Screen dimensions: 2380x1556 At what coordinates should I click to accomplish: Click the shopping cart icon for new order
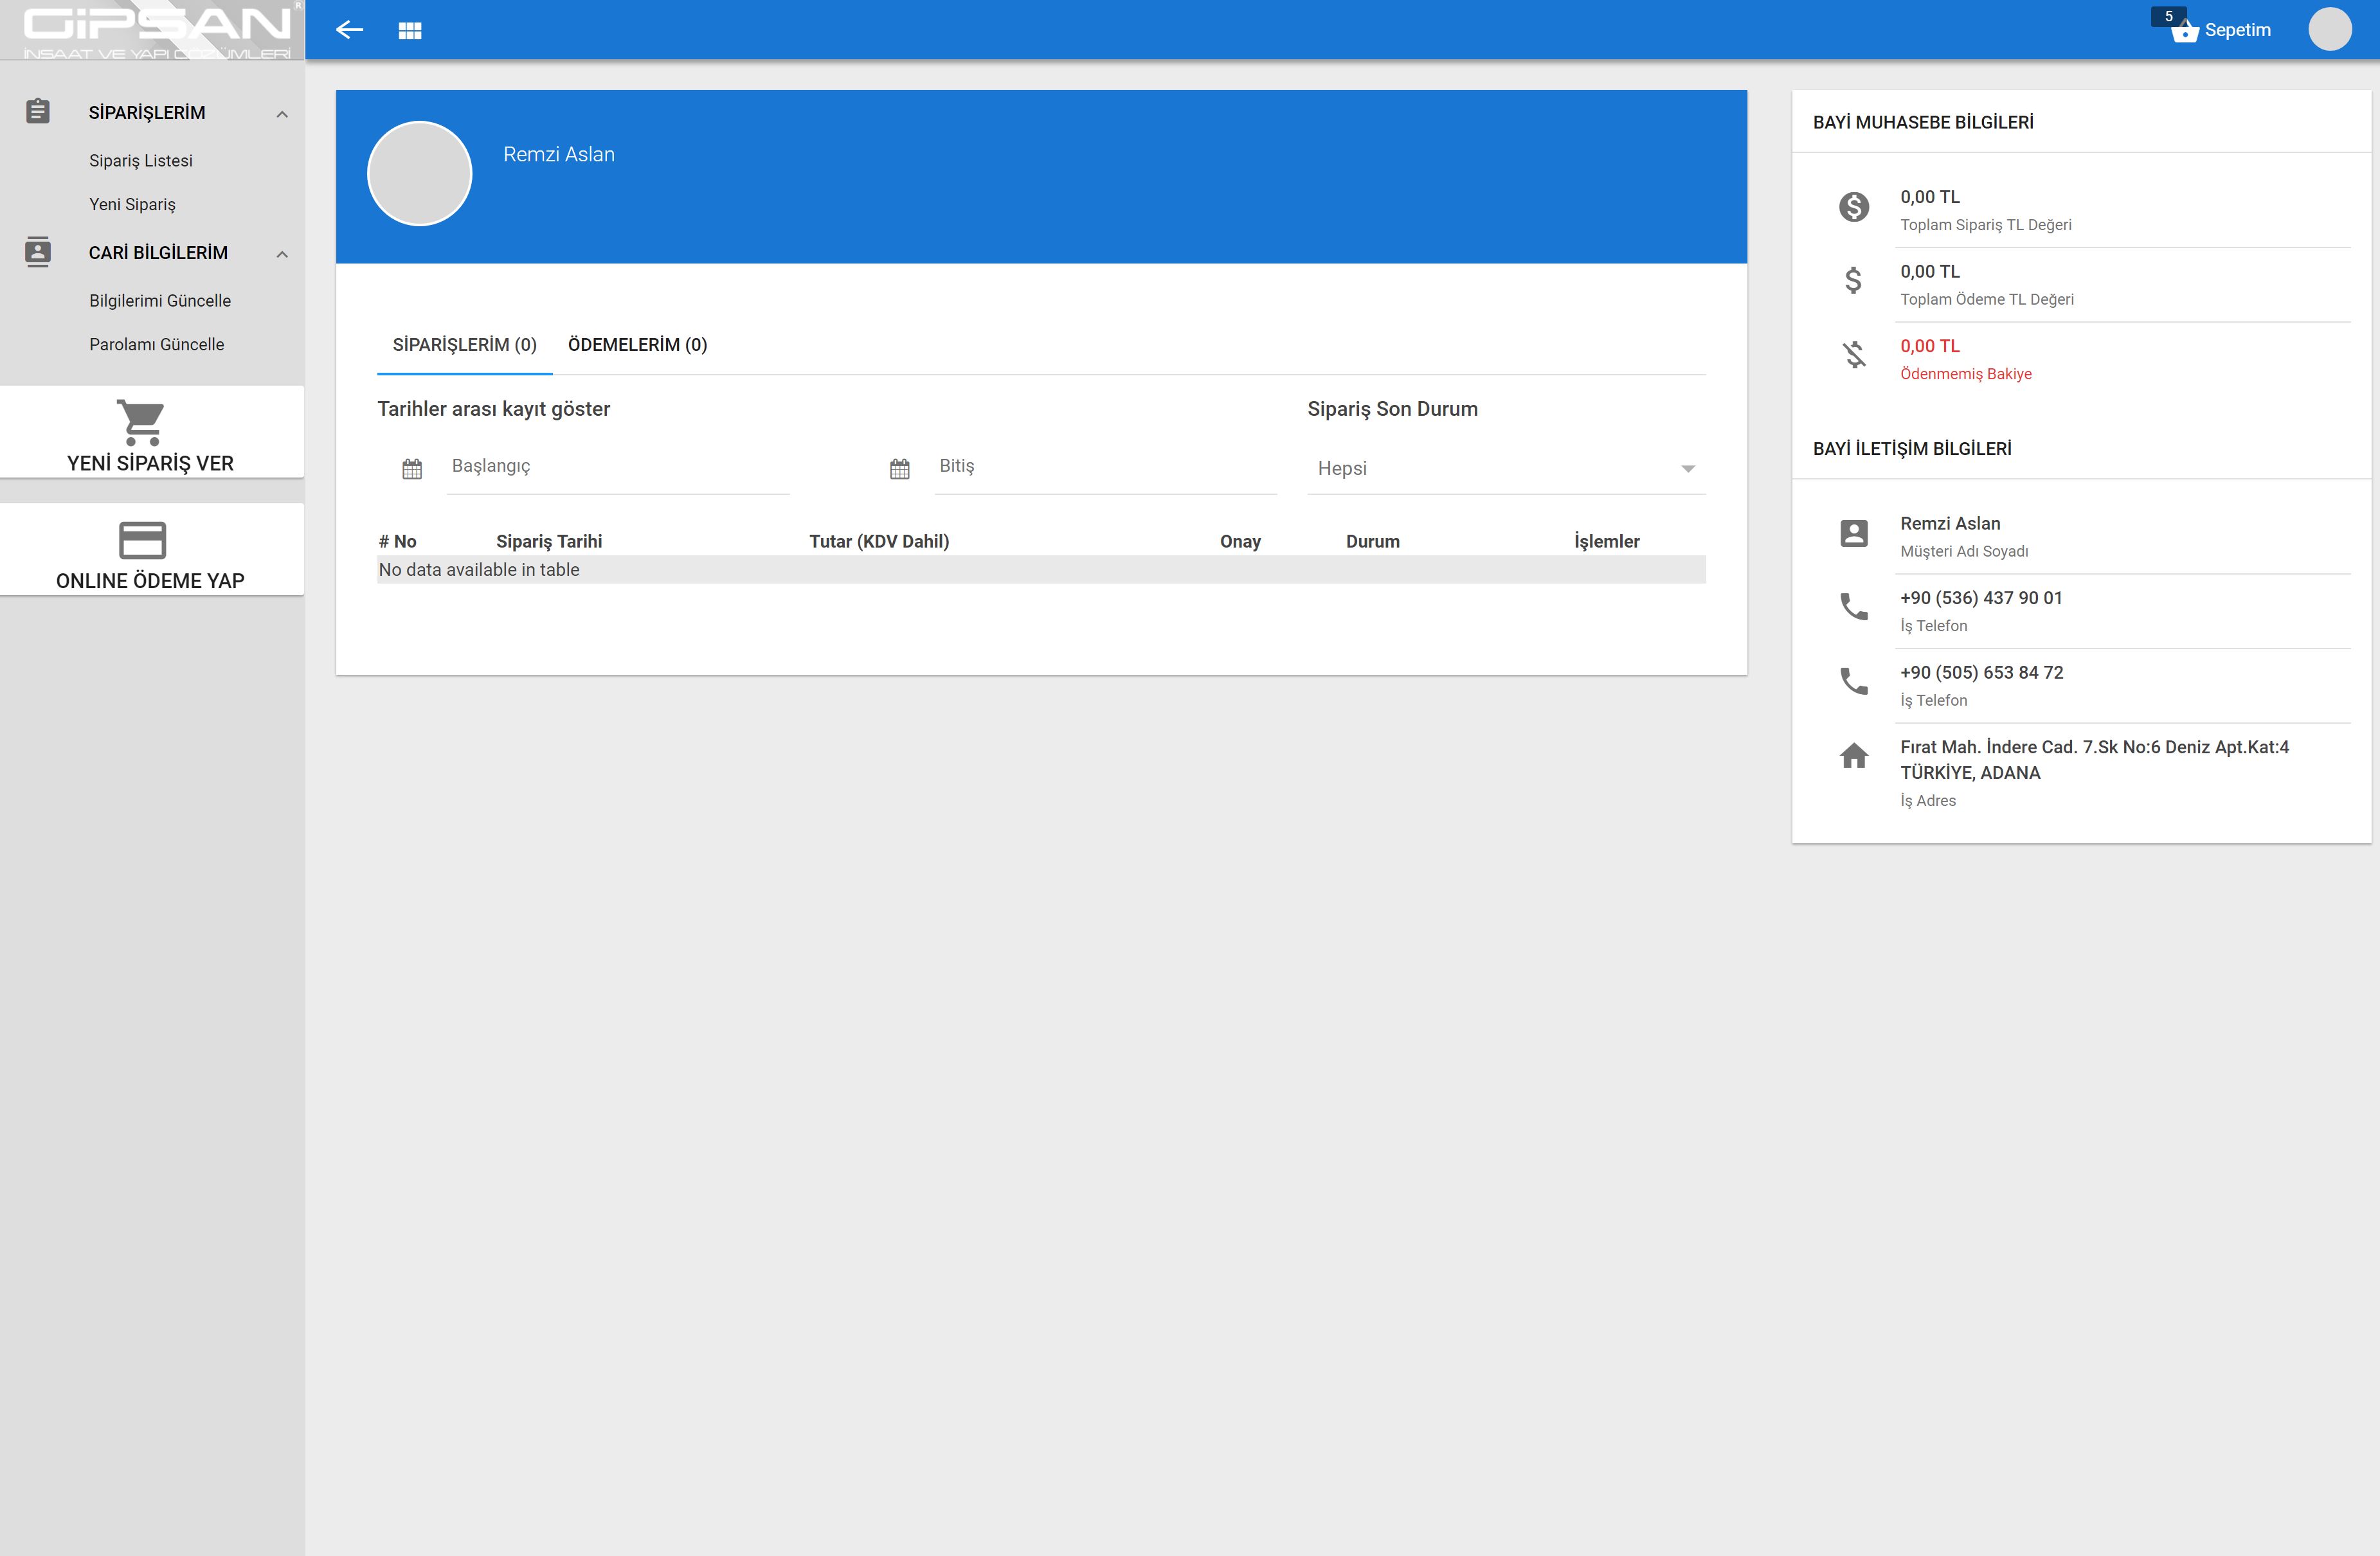click(142, 422)
